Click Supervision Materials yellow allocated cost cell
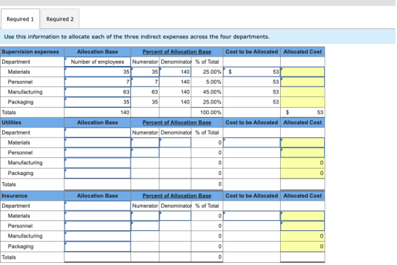 [303, 72]
